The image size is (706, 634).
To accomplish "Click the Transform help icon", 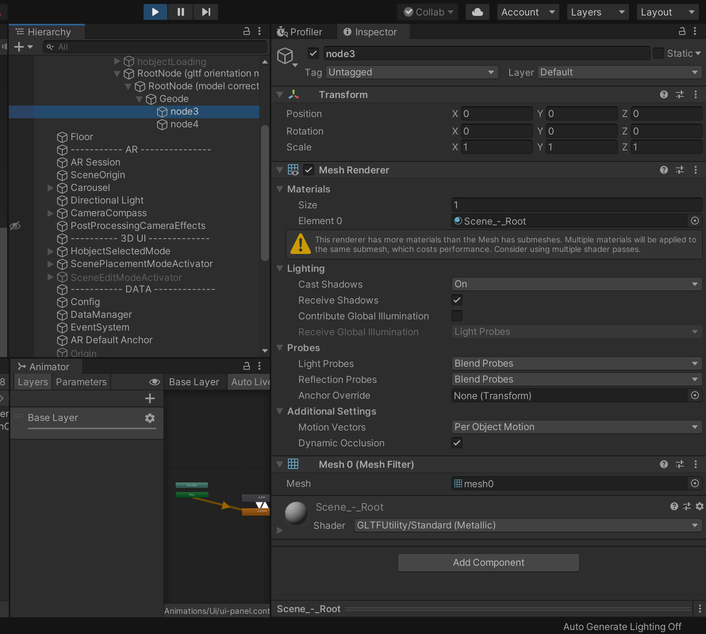I will click(664, 95).
